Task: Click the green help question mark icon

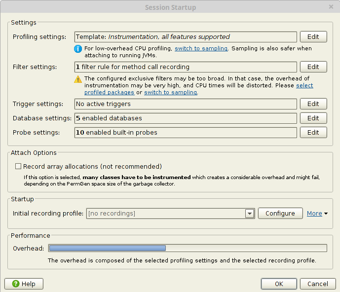Action: coord(16,284)
